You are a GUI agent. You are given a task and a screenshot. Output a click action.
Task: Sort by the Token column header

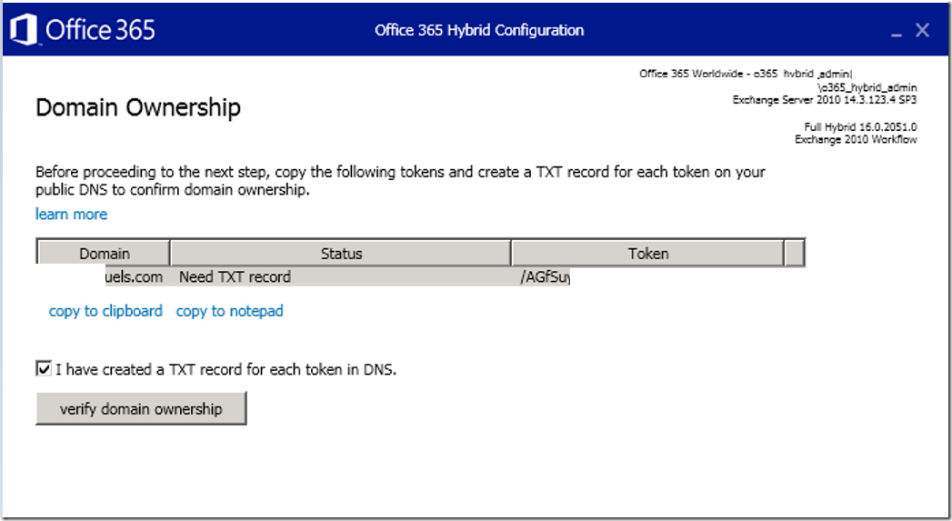(647, 253)
